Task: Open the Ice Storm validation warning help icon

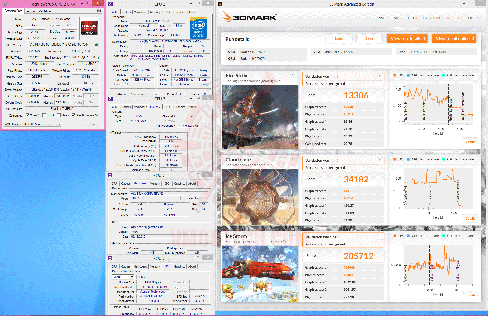Action: tap(380, 237)
